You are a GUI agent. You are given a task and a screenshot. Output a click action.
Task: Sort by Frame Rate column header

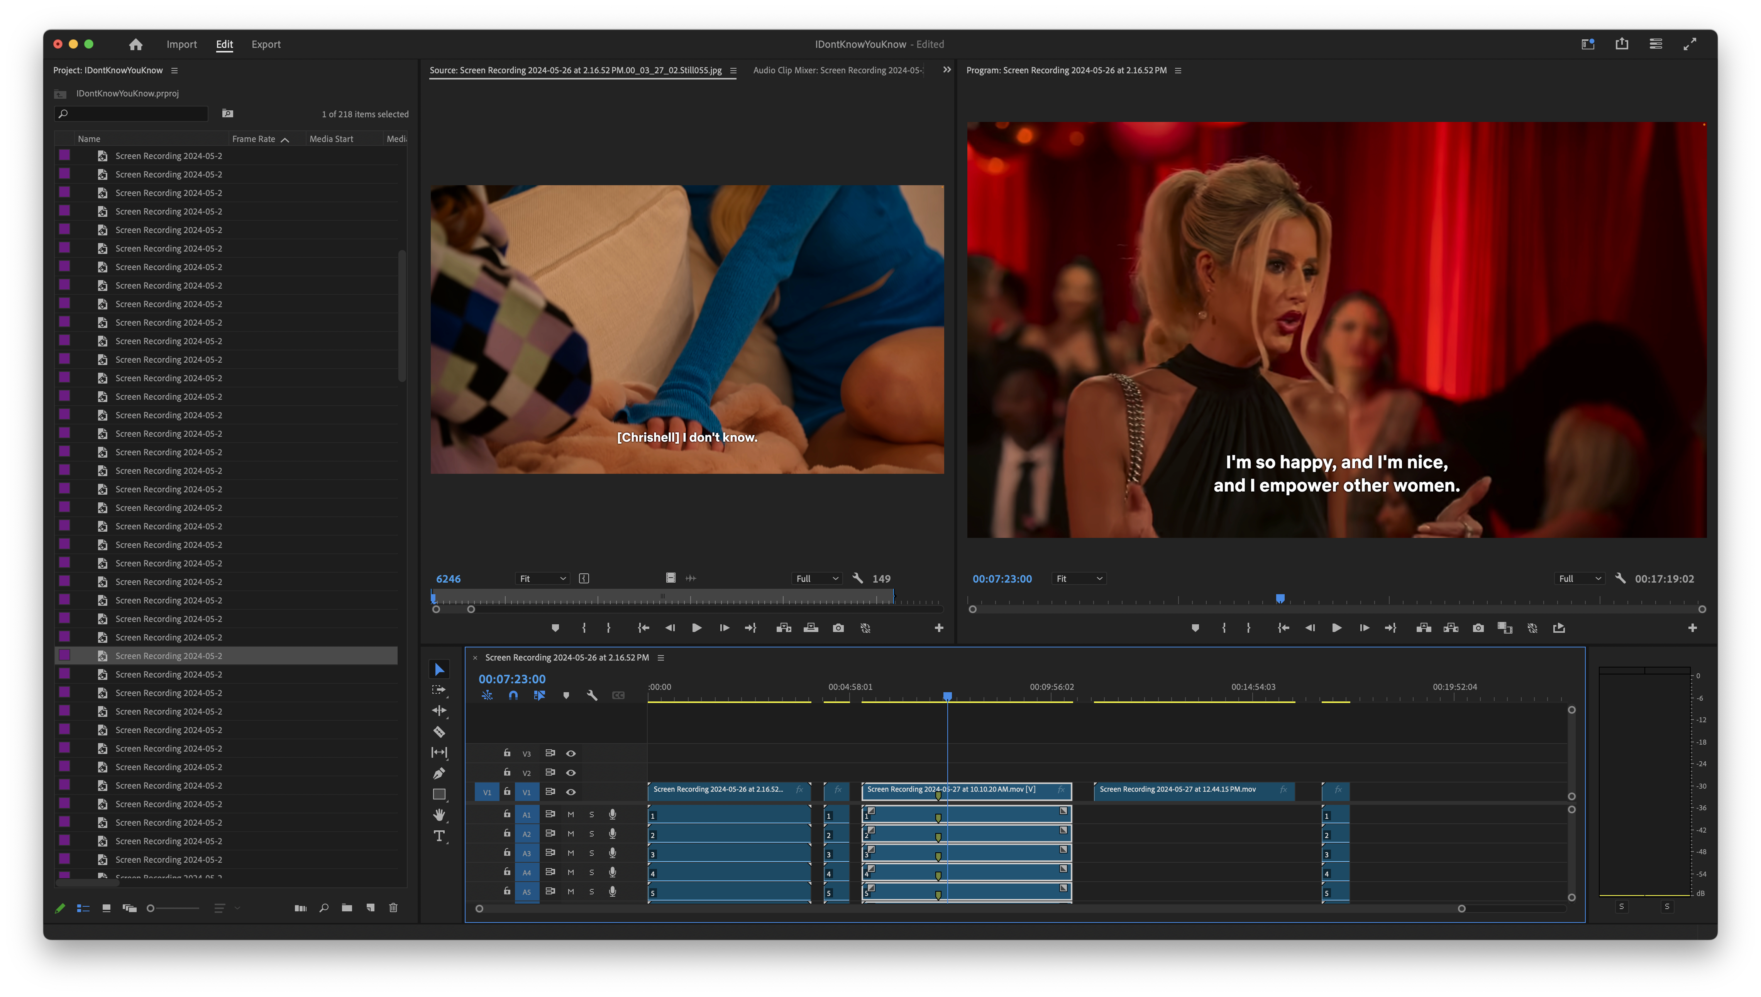click(x=254, y=138)
